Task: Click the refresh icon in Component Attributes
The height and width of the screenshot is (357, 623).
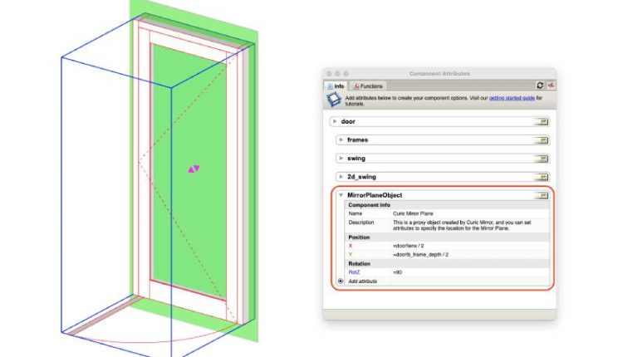Action: 540,86
